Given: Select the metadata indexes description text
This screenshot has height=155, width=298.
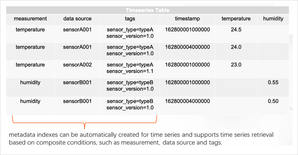Looking at the screenshot, I should pos(141,139).
